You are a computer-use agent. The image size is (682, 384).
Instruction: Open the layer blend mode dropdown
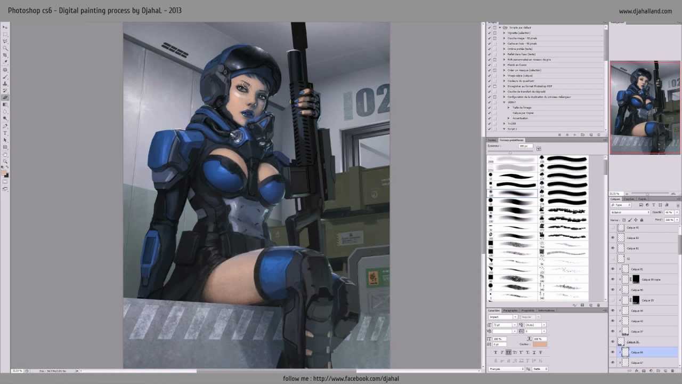pyautogui.click(x=630, y=212)
